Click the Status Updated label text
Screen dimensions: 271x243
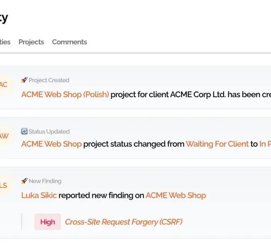(x=49, y=131)
